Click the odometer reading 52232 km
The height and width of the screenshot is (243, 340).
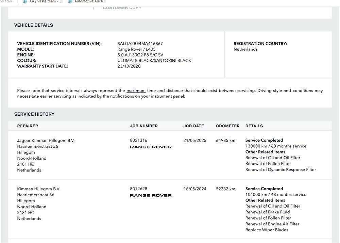click(225, 189)
